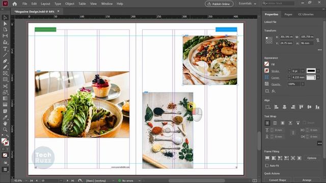Toggle constrain proportions link for width and height
The width and height of the screenshot is (326, 183).
tap(318, 40)
